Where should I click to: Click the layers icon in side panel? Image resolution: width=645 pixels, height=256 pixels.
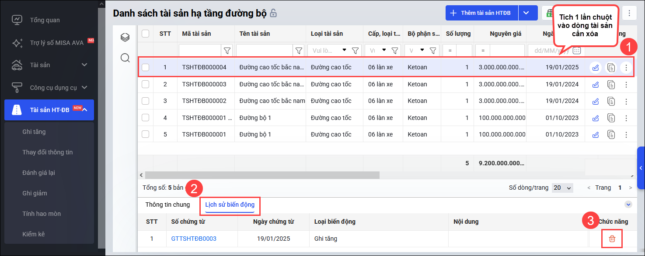pos(125,38)
